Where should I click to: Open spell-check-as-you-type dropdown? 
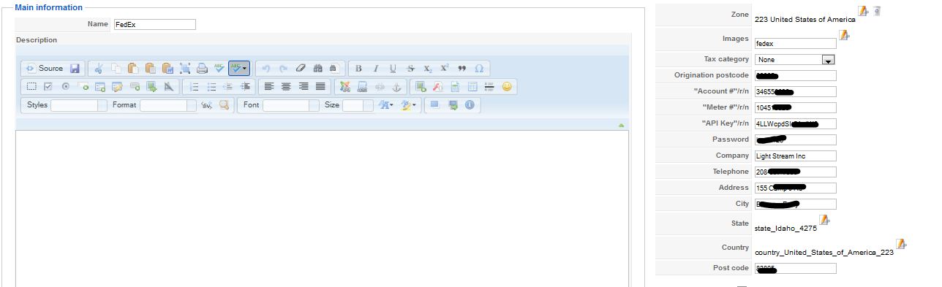[239, 69]
